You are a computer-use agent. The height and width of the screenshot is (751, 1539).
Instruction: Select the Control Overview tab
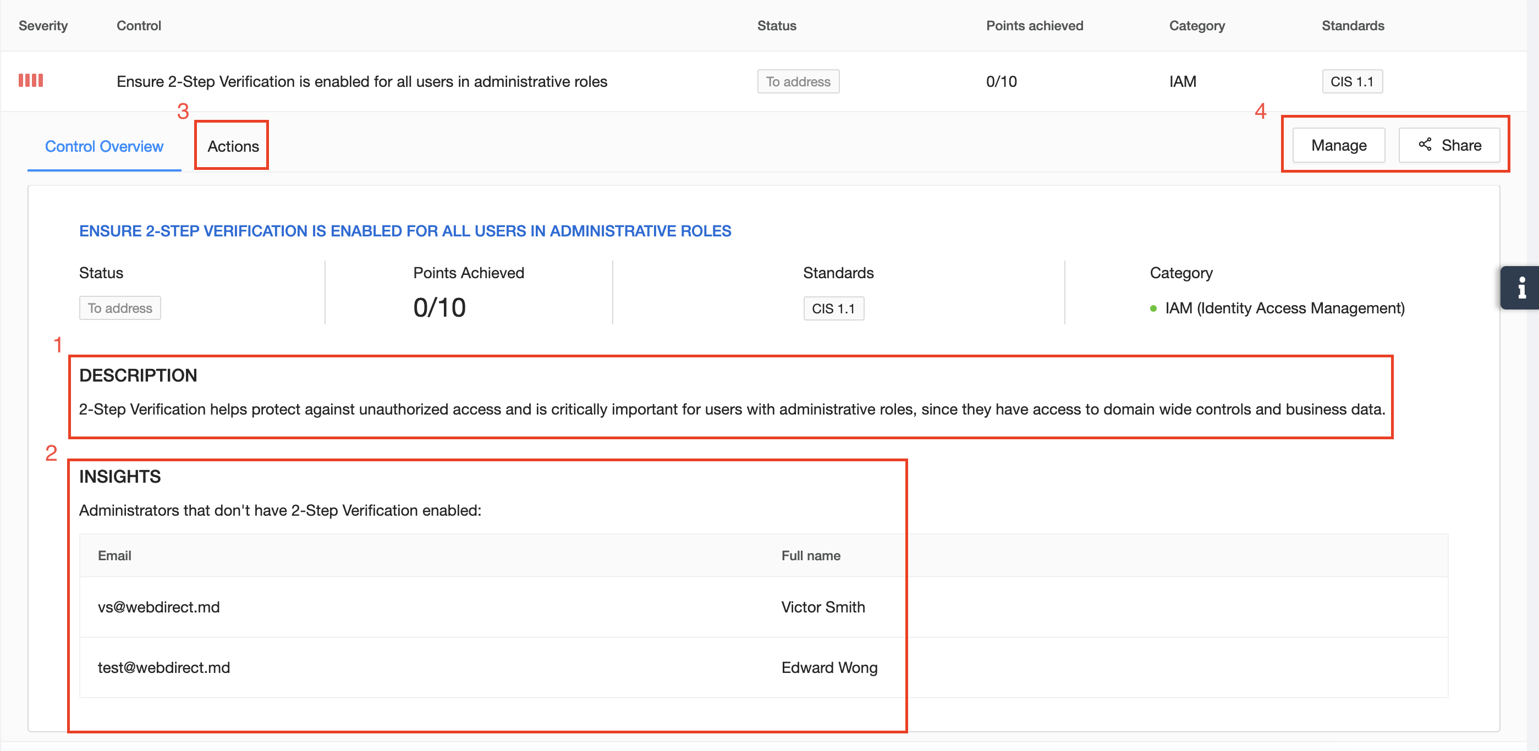point(104,146)
